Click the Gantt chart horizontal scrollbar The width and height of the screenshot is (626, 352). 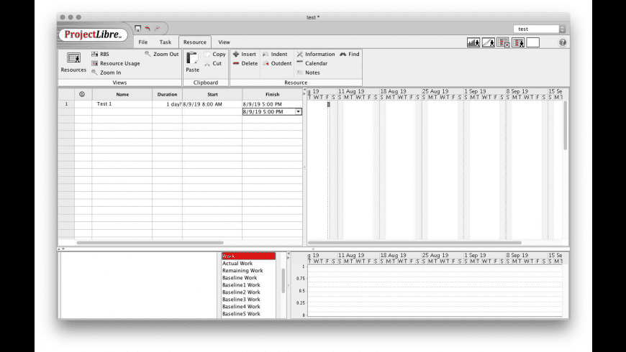[414, 242]
